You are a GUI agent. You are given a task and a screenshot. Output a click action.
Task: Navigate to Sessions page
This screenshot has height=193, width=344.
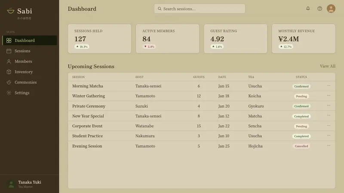click(30, 51)
